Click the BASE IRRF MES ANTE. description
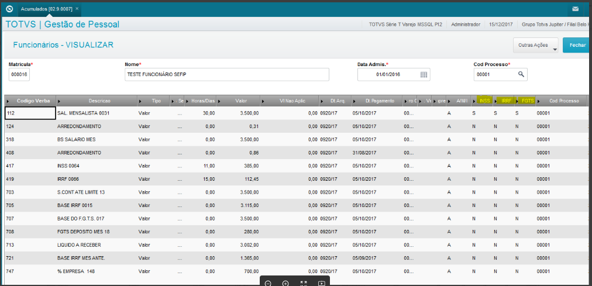The width and height of the screenshot is (592, 286). click(81, 258)
